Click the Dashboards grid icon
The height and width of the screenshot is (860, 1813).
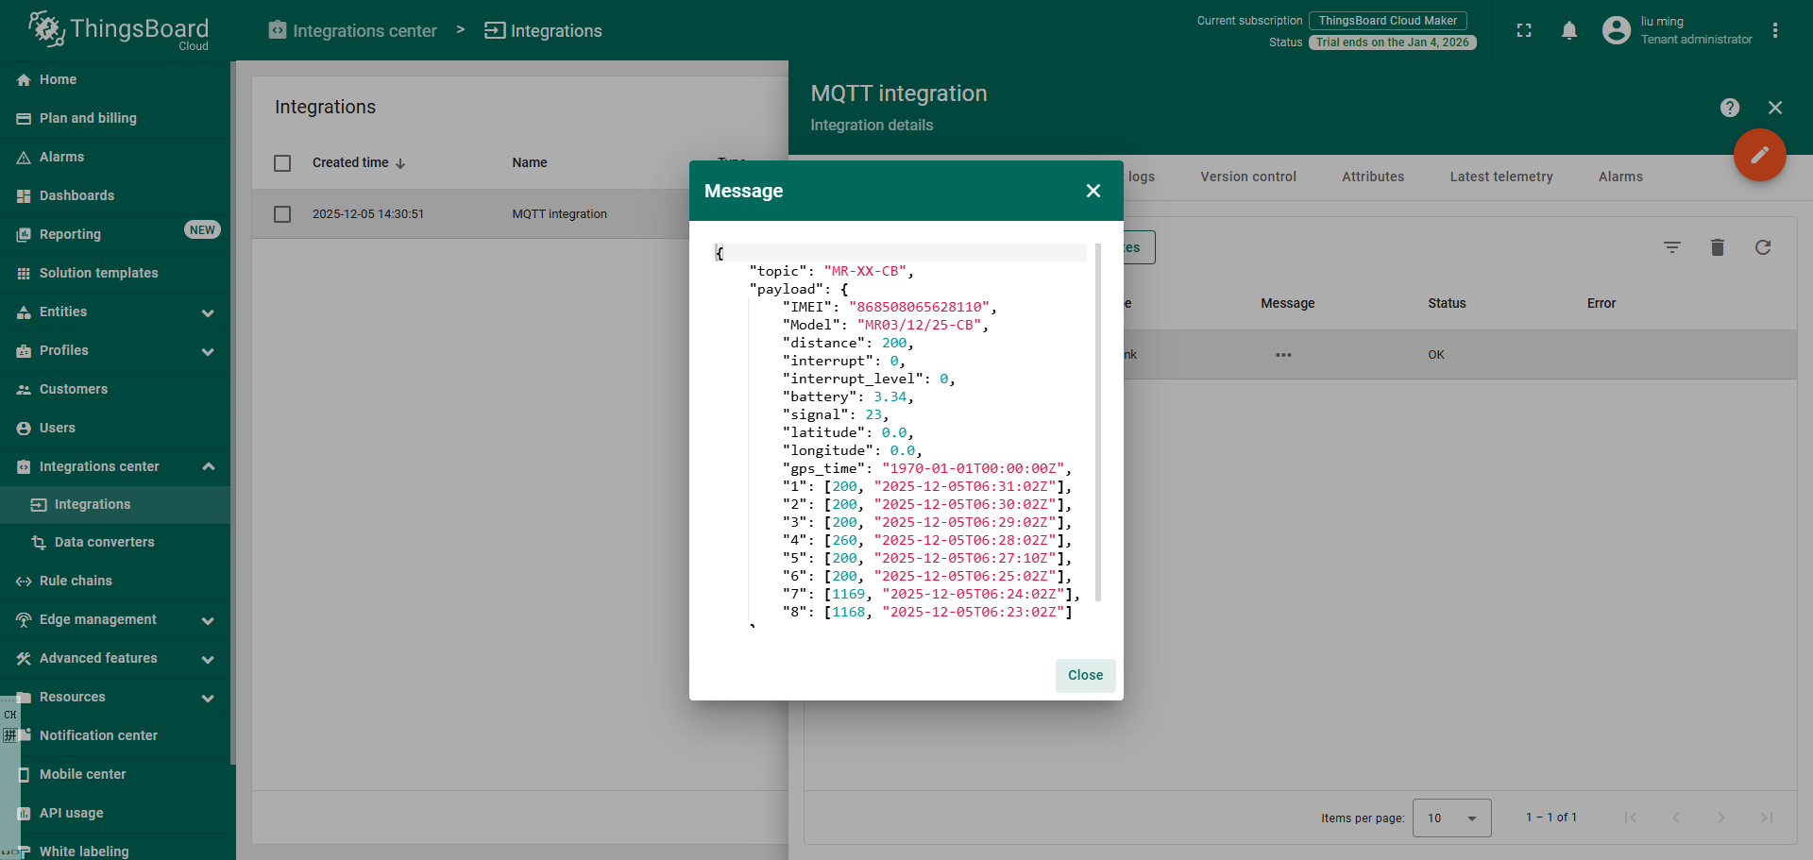(24, 196)
